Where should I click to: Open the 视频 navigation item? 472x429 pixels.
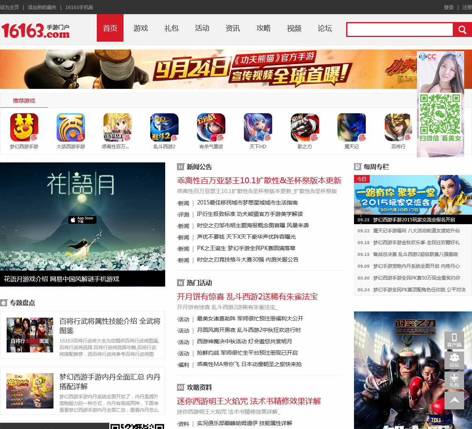294,28
